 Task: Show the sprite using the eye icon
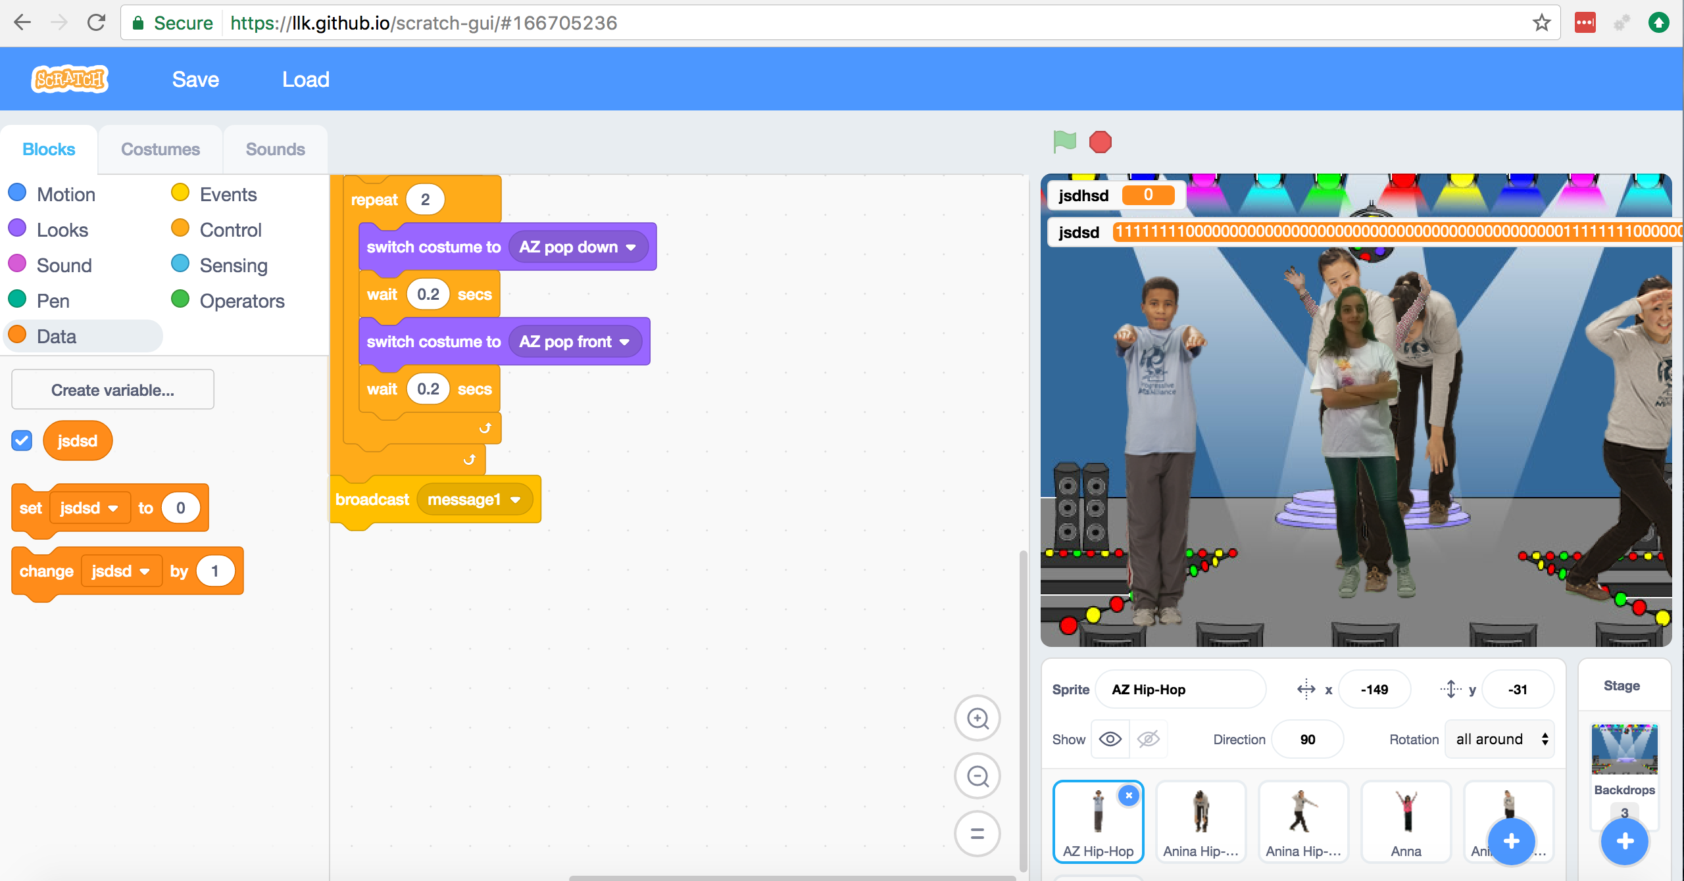1110,739
